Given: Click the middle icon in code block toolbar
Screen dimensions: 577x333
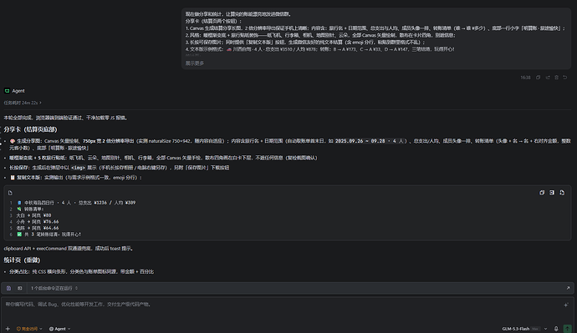Looking at the screenshot, I should coord(552,193).
